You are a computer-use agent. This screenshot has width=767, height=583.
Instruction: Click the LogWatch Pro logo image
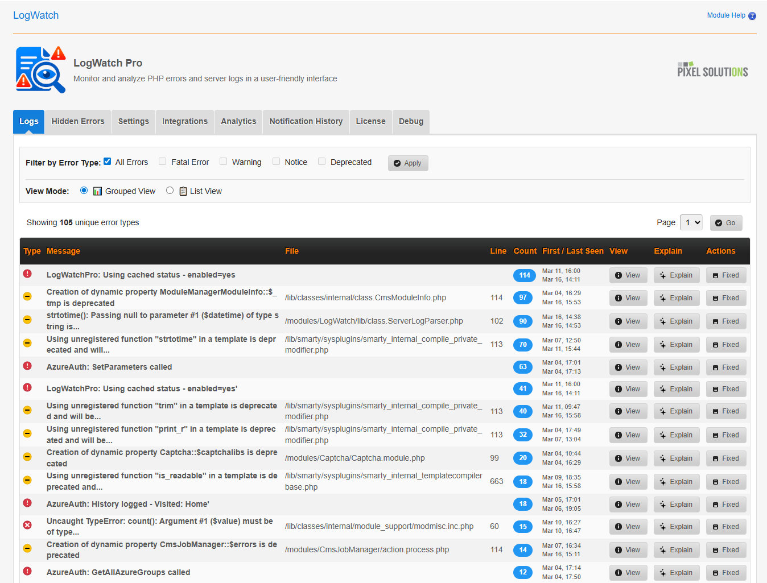(x=40, y=69)
